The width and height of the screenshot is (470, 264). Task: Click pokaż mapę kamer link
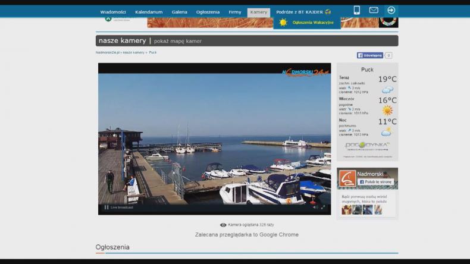(178, 41)
